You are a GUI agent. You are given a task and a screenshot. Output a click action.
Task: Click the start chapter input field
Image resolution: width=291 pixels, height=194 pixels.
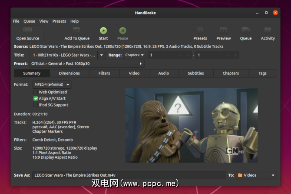point(162,55)
